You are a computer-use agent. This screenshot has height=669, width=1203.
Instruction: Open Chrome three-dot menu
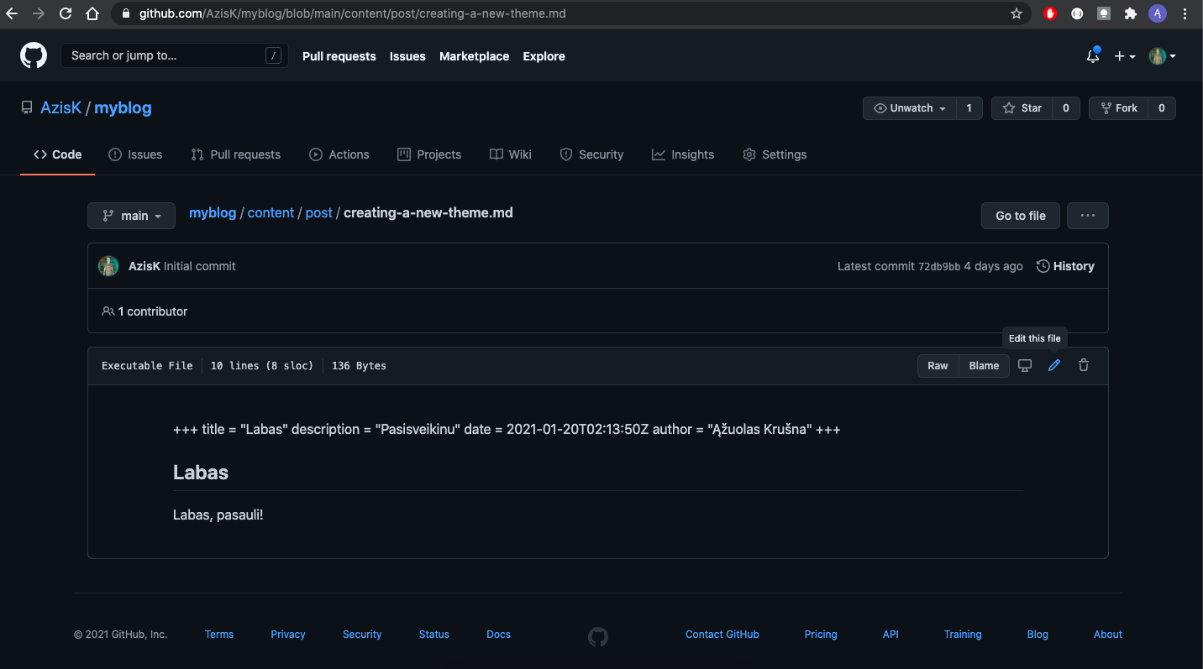pyautogui.click(x=1185, y=13)
